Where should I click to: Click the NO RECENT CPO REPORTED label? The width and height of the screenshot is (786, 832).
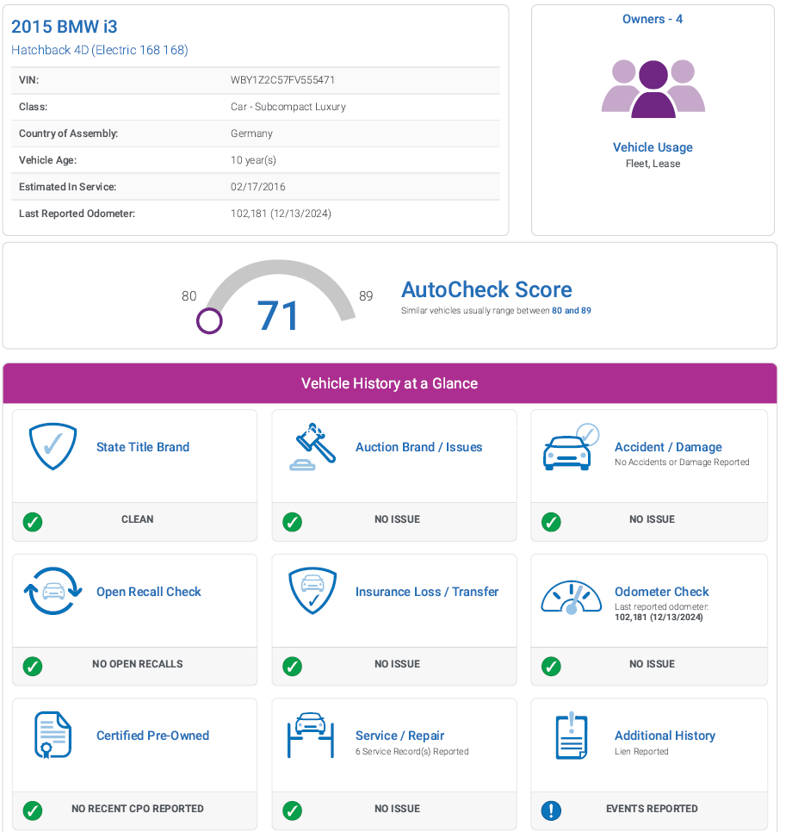[x=138, y=809]
